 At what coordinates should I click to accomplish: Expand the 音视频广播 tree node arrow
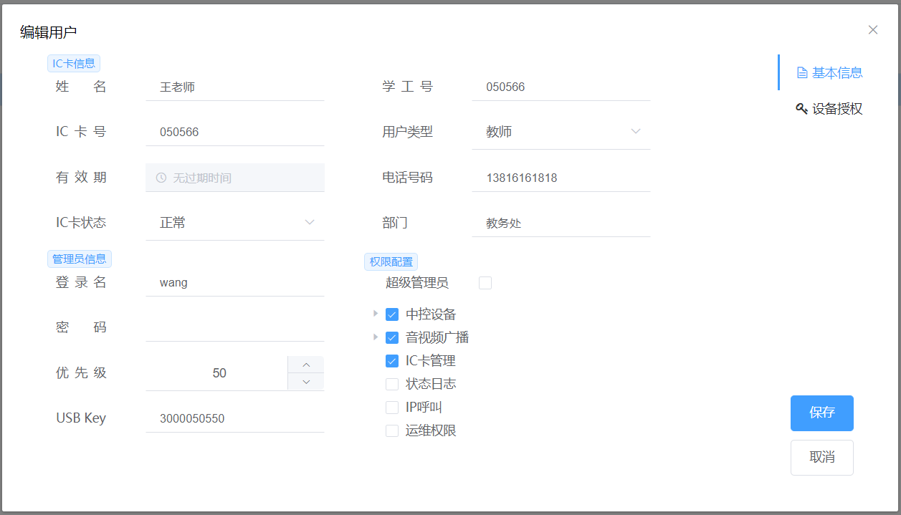pyautogui.click(x=376, y=337)
